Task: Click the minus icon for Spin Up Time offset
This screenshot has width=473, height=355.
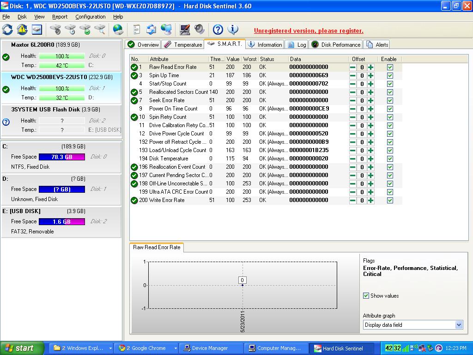Action: click(x=352, y=75)
